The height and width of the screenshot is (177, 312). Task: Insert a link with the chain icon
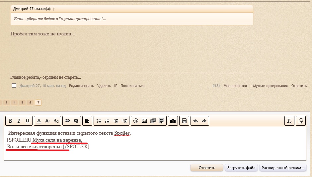click(67, 121)
